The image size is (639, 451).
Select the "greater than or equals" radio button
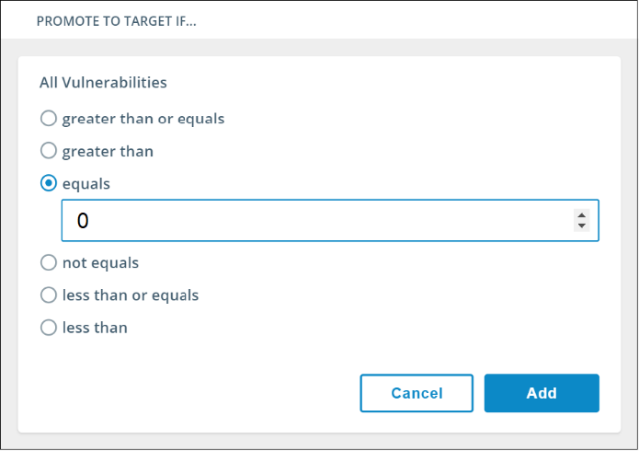[49, 119]
